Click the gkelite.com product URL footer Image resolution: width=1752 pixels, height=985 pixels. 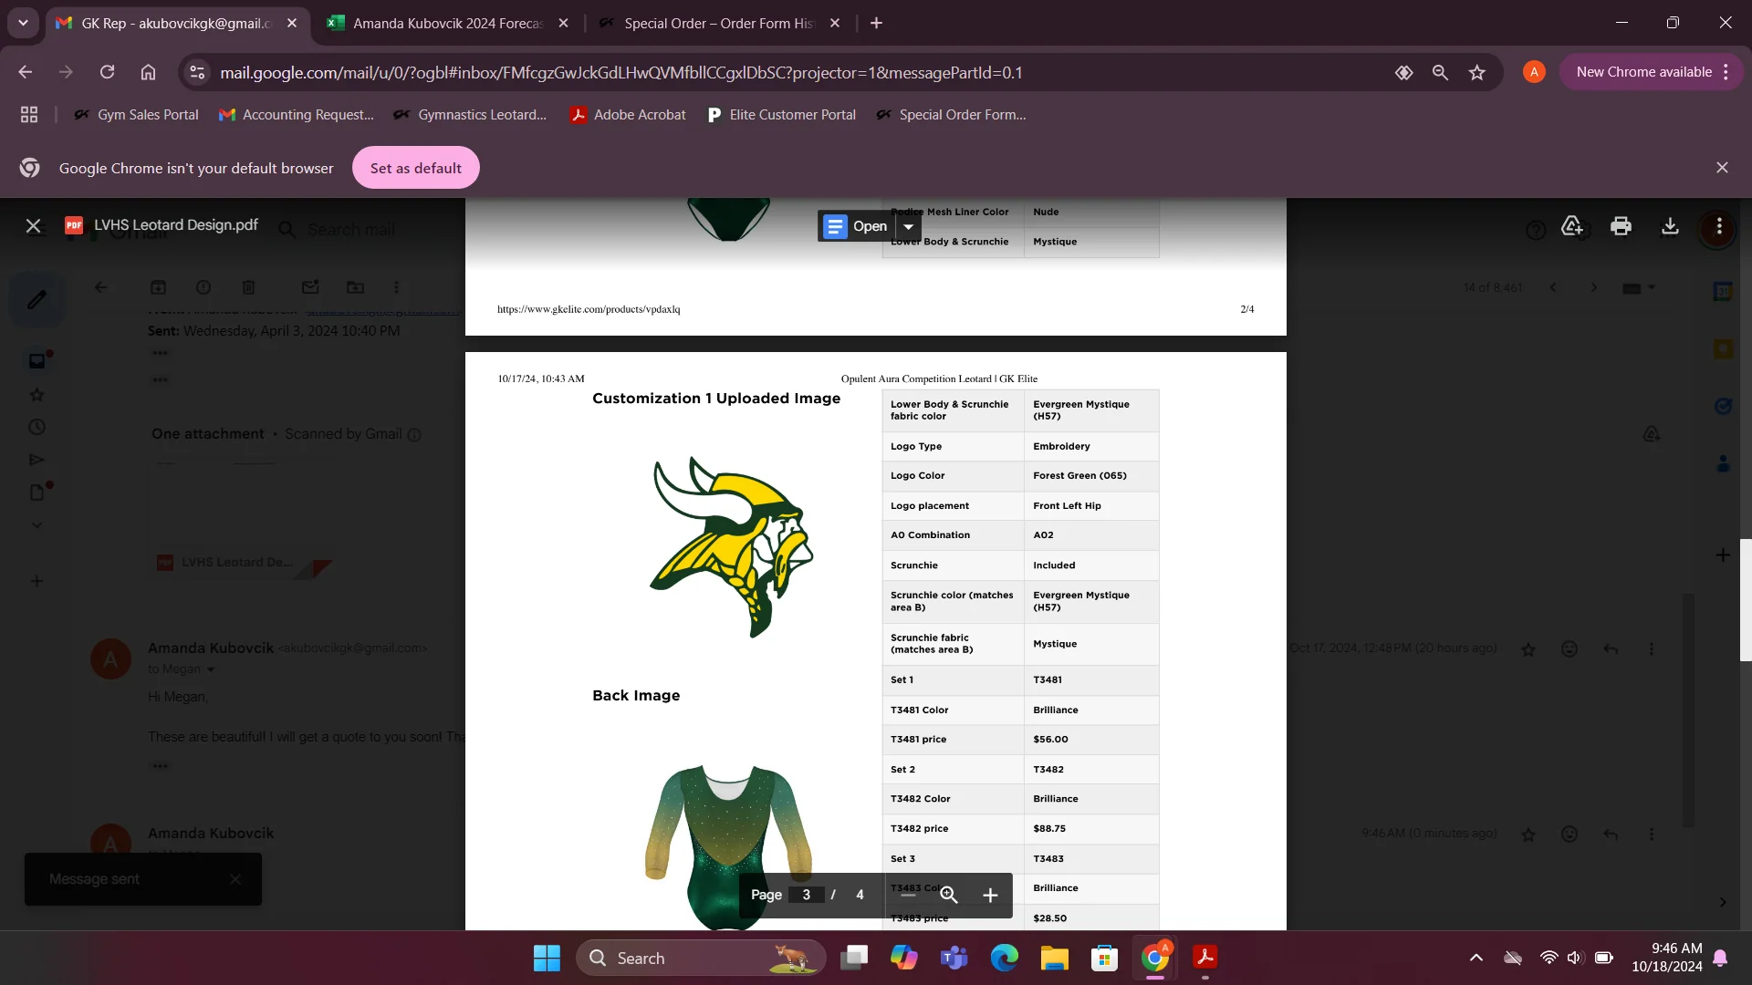tap(589, 309)
